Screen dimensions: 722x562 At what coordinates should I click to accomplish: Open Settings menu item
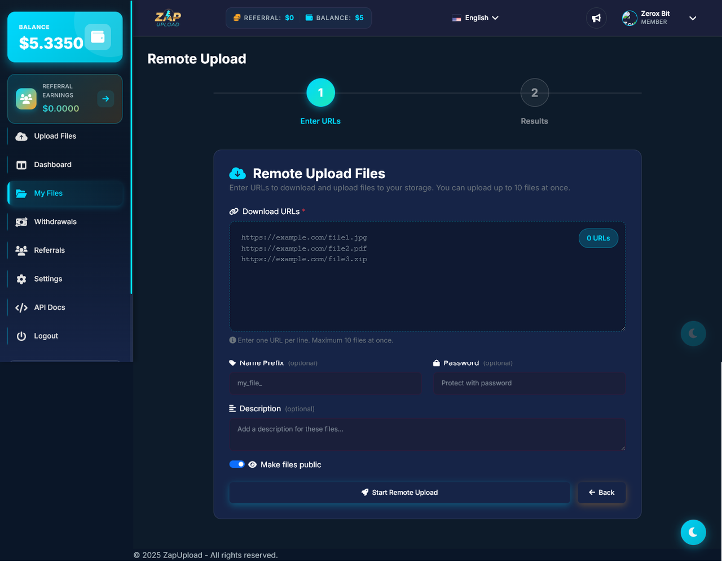(x=65, y=279)
